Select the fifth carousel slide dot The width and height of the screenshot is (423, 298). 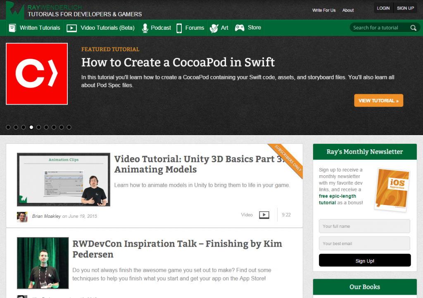(39, 127)
